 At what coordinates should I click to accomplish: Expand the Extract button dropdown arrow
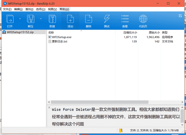[x=41, y=19]
